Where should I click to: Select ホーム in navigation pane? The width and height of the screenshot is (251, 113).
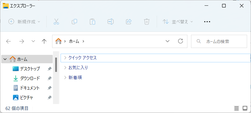pos(27,59)
